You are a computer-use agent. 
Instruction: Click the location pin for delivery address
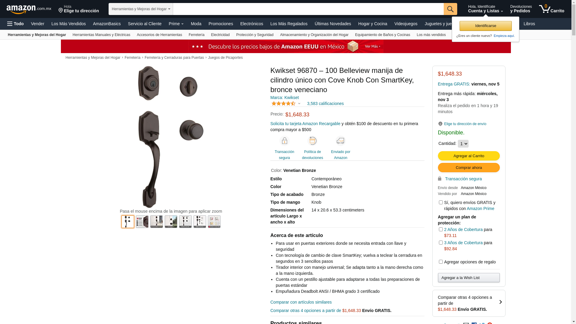pos(440,124)
